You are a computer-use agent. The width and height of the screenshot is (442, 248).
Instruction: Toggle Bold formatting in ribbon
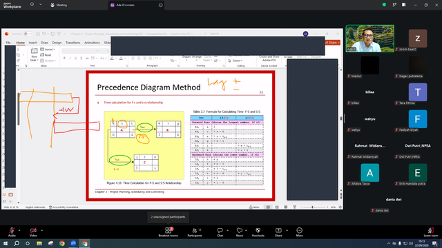pyautogui.click(x=64, y=58)
